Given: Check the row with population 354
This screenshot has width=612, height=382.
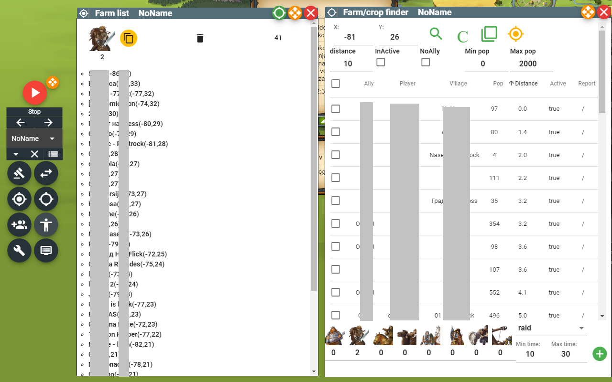Looking at the screenshot, I should [336, 223].
